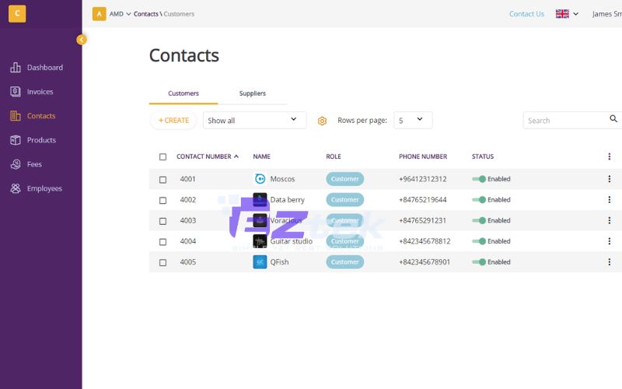
Task: Click the Fees hand-coin icon
Action: (x=16, y=164)
